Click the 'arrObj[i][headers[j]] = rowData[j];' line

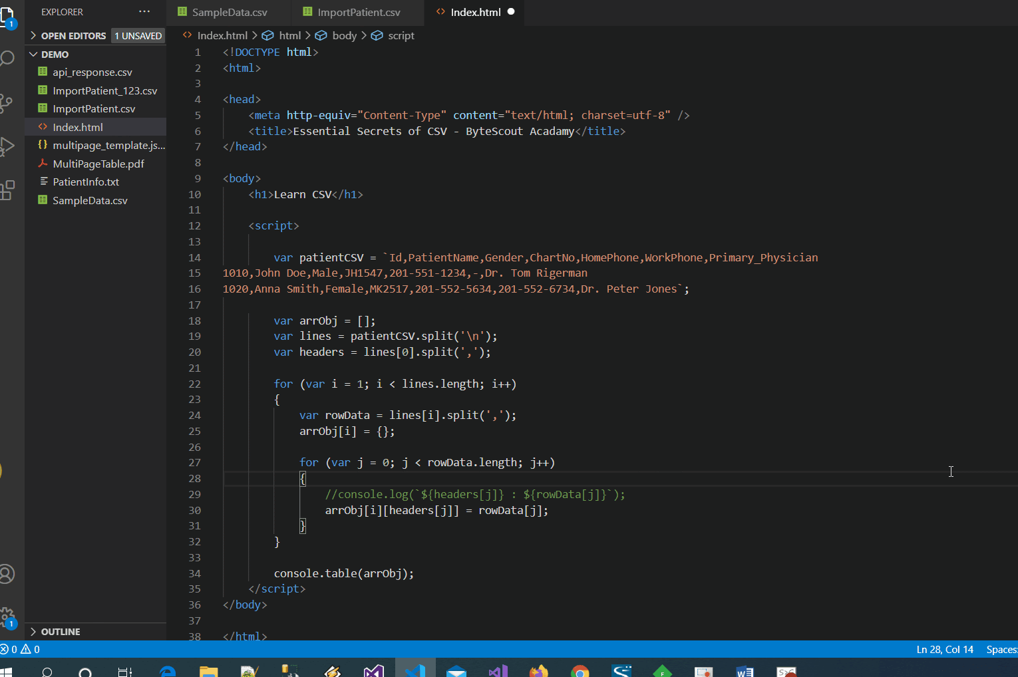click(x=436, y=510)
